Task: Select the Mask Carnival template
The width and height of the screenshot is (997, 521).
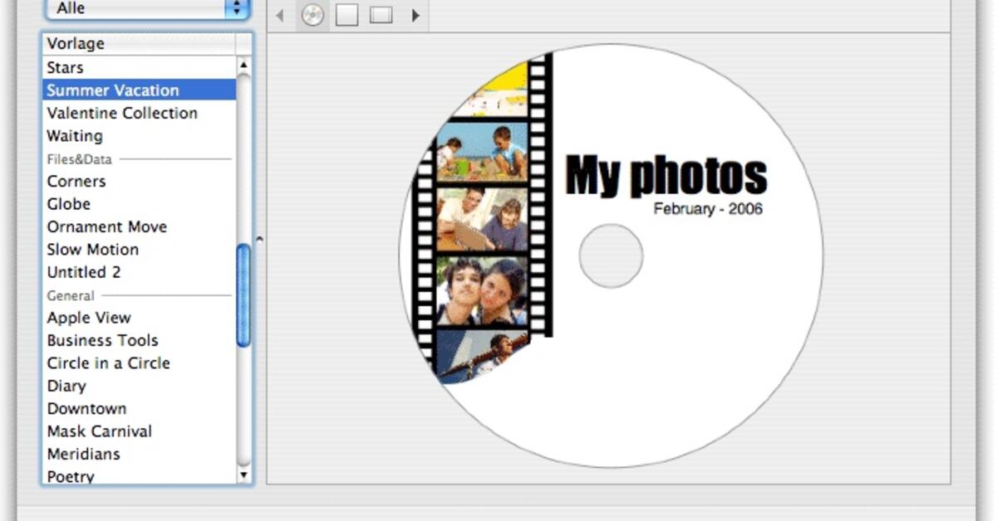Action: [140, 431]
